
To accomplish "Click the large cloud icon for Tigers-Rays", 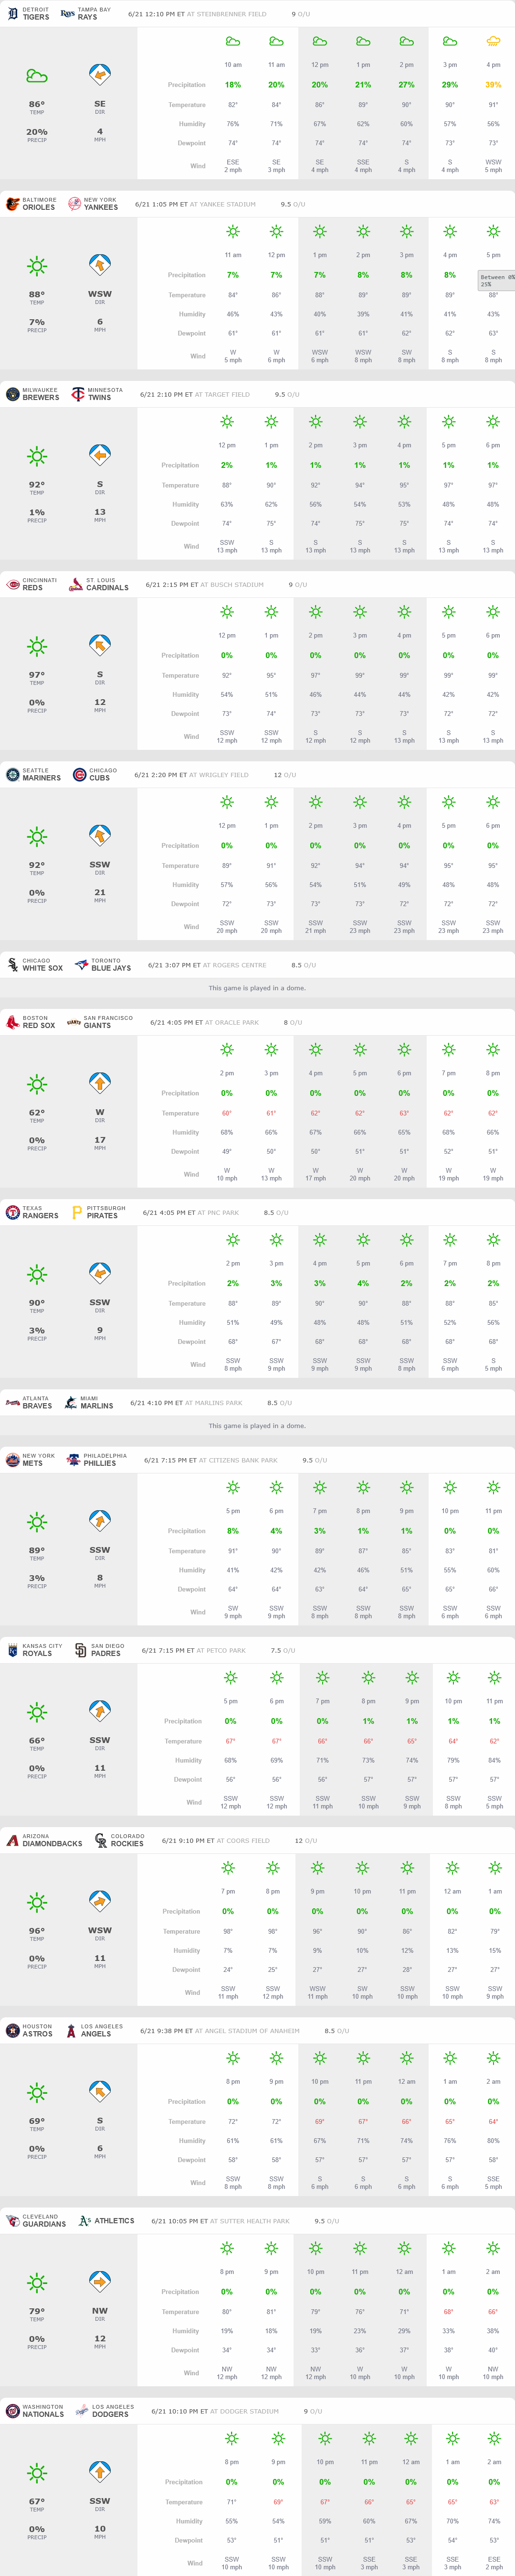I will pos(37,76).
